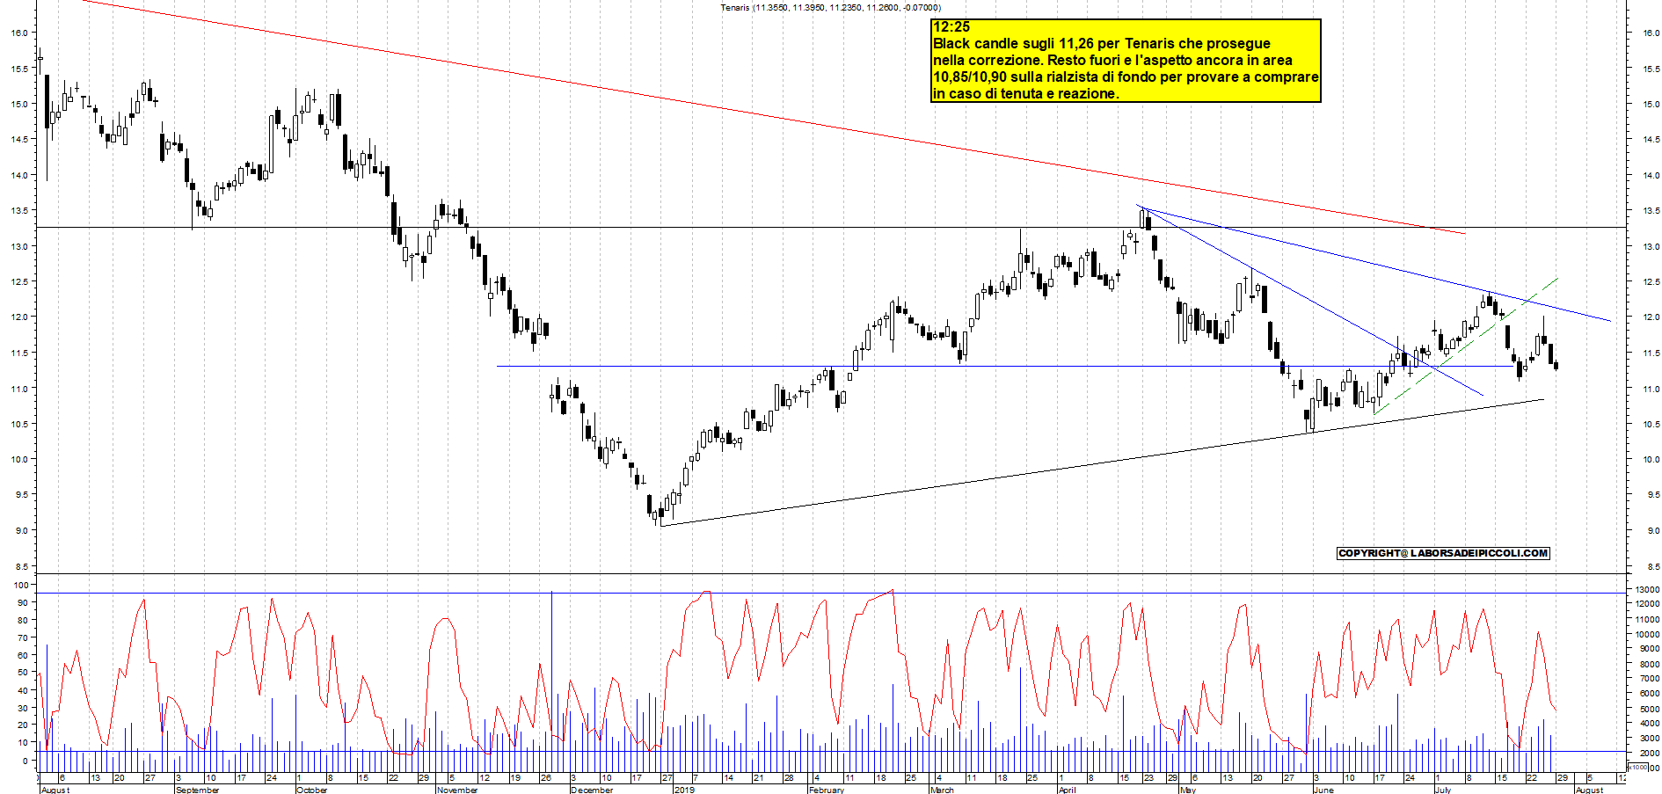Click "90" on the oscillator scale
The width and height of the screenshot is (1662, 794).
(x=23, y=603)
